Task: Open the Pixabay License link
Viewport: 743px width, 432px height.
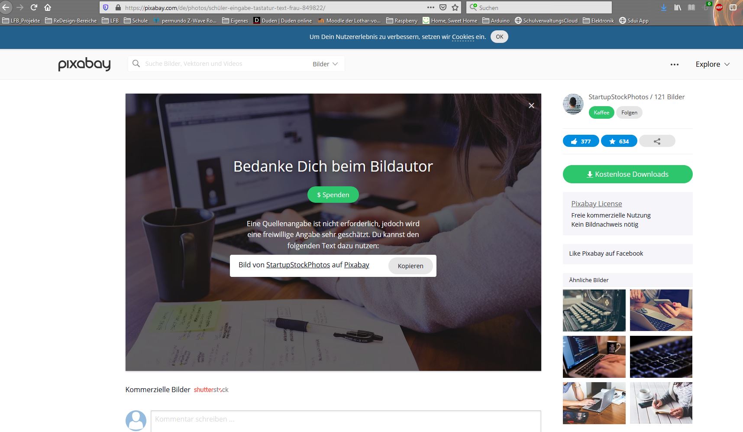Action: [596, 204]
